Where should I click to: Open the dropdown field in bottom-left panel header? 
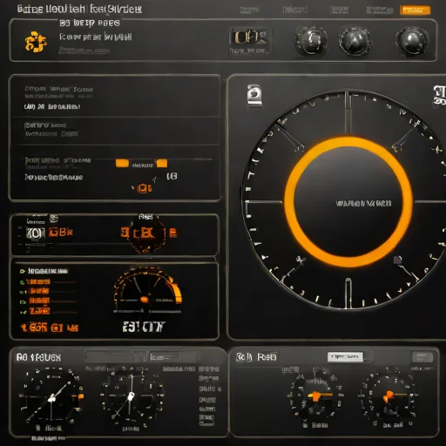click(164, 357)
